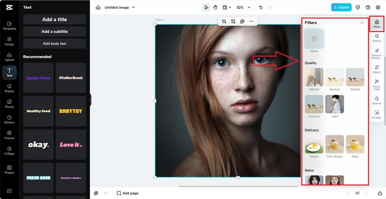
Task: Click the undo arrow
Action: click(261, 7)
